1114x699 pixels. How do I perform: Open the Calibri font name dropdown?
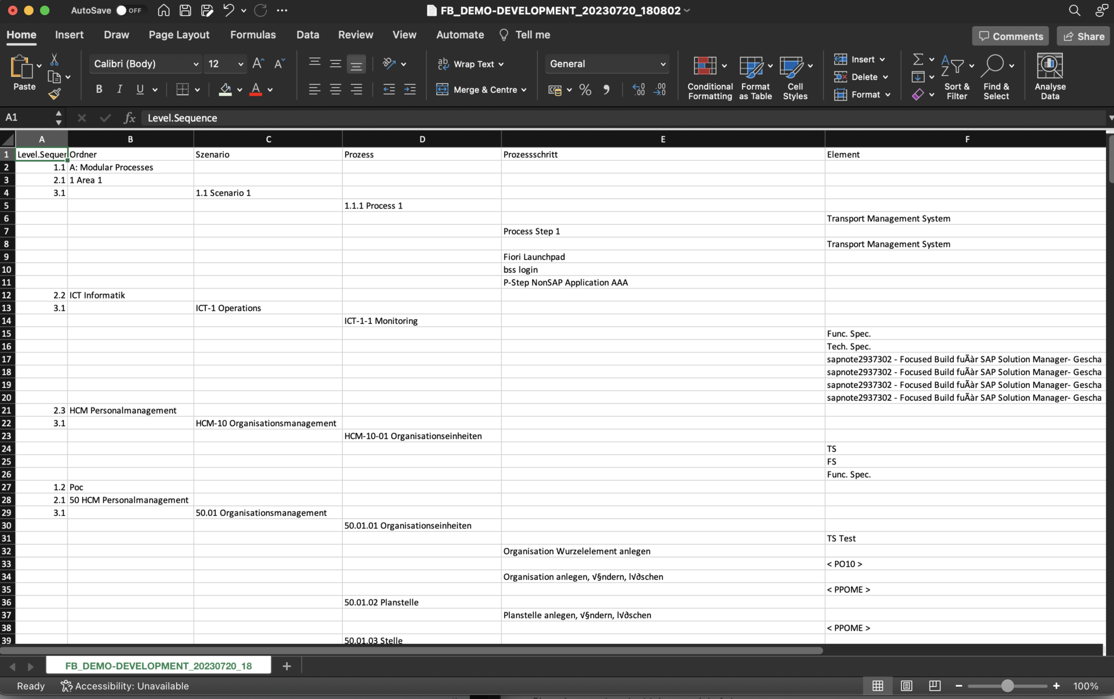click(x=196, y=64)
